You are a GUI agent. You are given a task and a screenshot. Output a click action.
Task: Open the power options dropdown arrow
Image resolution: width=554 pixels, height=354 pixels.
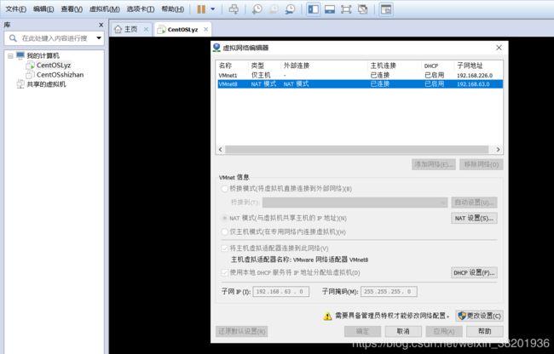[213, 9]
